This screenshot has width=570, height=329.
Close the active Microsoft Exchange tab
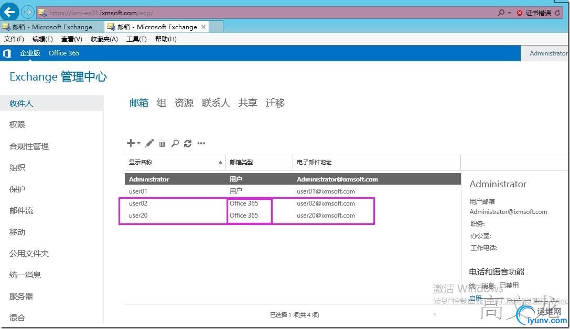click(x=203, y=27)
